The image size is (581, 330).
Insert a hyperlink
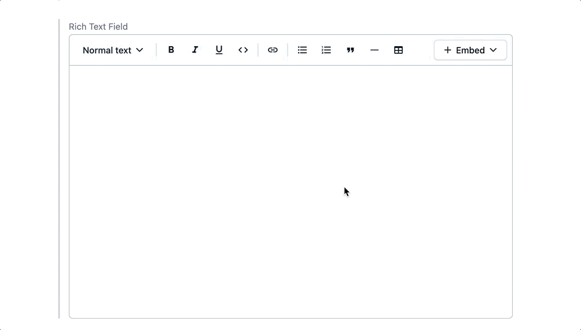point(273,50)
